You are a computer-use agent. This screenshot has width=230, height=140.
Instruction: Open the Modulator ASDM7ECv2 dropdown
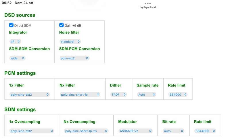(x=135, y=131)
